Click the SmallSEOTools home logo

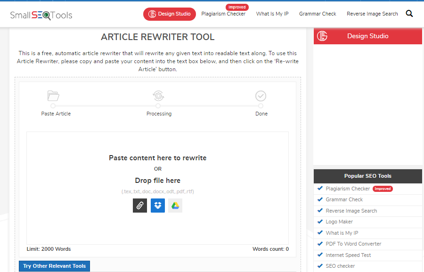coord(41,15)
